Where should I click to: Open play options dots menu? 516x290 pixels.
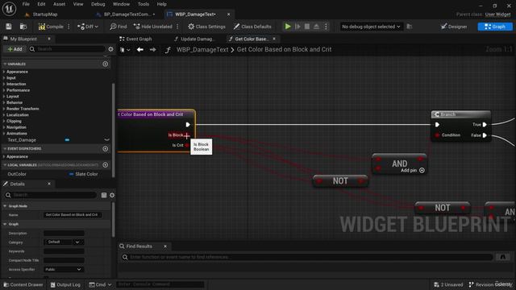coord(326,27)
